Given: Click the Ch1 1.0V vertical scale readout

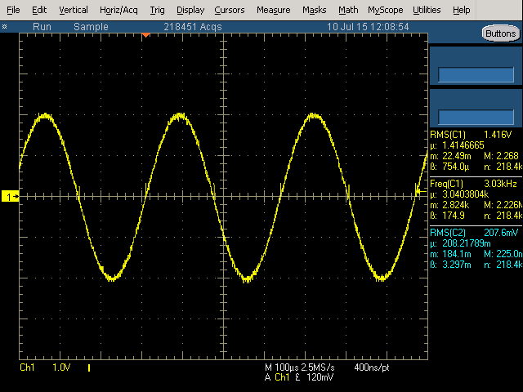Looking at the screenshot, I should (x=49, y=368).
